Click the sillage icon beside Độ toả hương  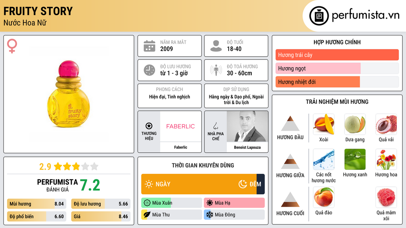(x=216, y=70)
